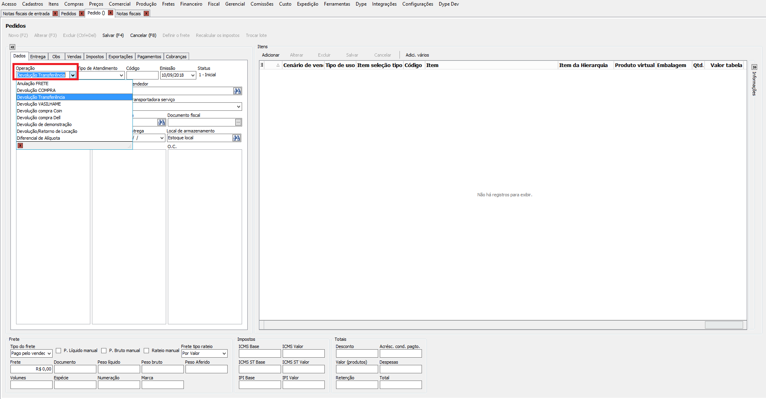Expand the Tipo de Atendimento dropdown
Image resolution: width=766 pixels, height=399 pixels.
(121, 75)
